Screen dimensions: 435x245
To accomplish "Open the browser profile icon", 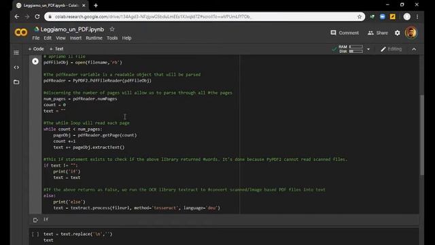I will tap(406, 16).
